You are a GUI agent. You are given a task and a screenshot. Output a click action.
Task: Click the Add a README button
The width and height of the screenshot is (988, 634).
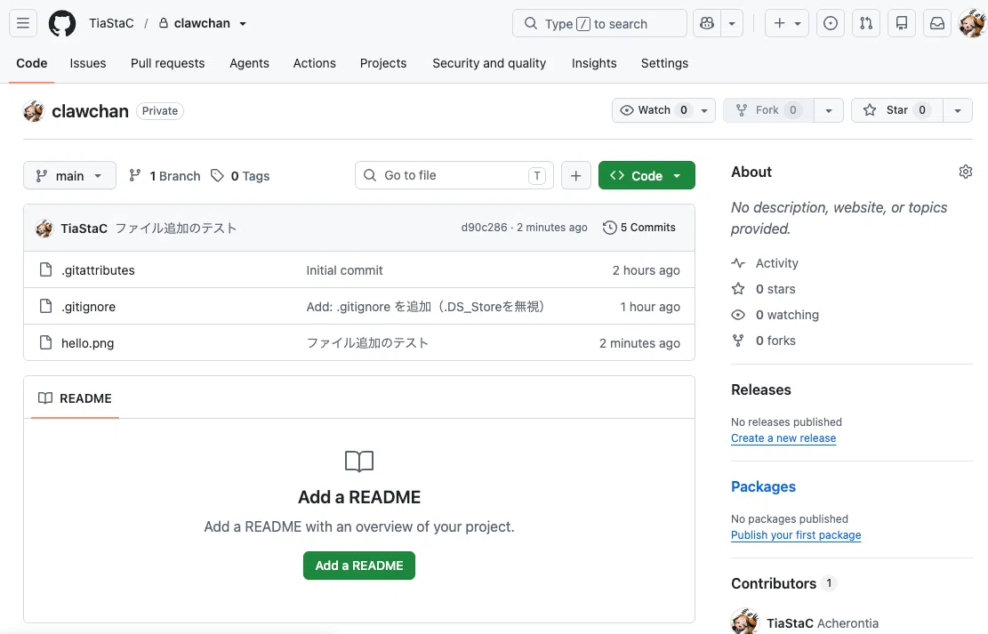tap(359, 566)
